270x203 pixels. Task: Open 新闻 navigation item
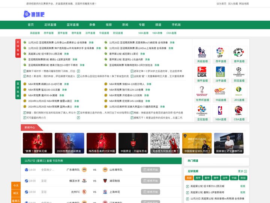[125, 25]
